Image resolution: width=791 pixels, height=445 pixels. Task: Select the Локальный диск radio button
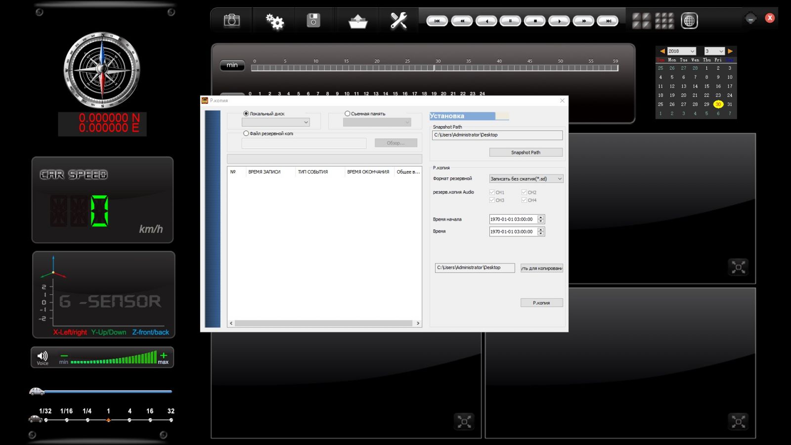point(246,114)
